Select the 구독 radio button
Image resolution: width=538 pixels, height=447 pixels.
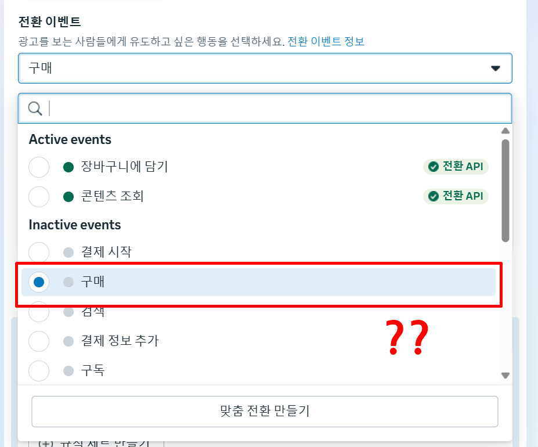click(x=39, y=371)
